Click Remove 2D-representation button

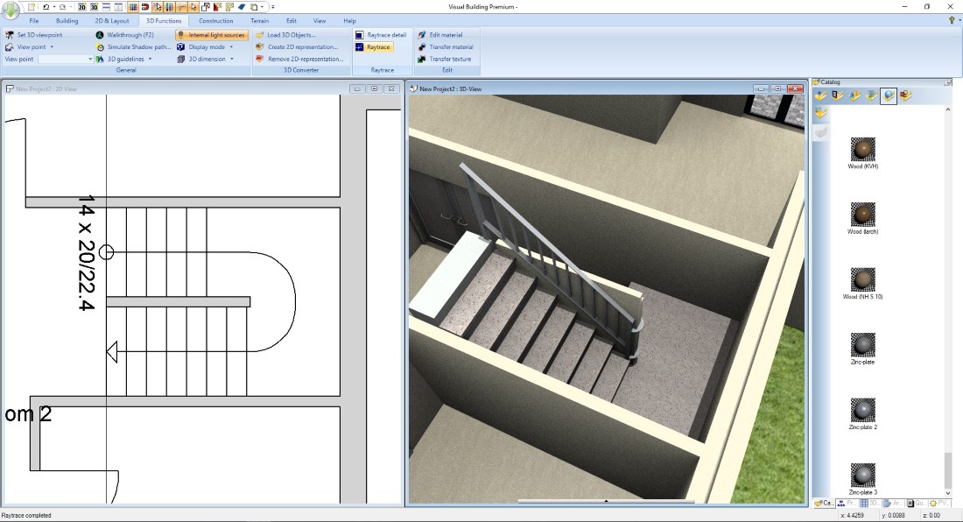pyautogui.click(x=305, y=60)
